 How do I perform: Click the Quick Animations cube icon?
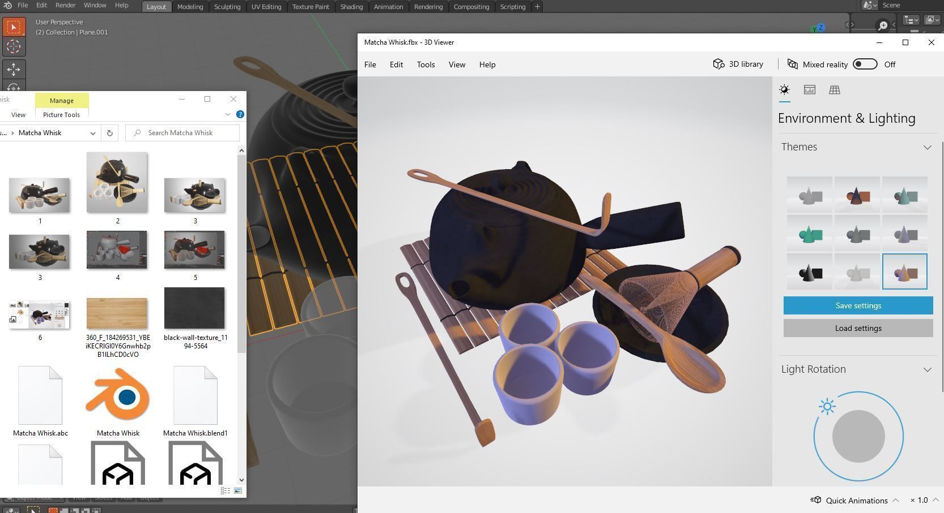click(816, 500)
